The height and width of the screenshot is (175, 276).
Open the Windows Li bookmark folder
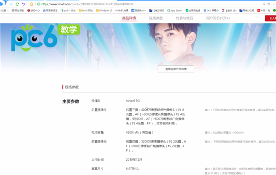pos(103,11)
